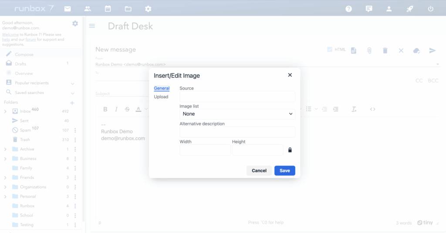The width and height of the screenshot is (446, 233).
Task: Open Trash folder options menu
Action: (75, 140)
